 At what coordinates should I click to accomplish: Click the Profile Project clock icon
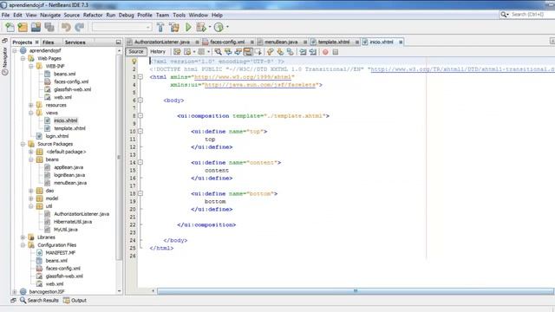coord(219,27)
